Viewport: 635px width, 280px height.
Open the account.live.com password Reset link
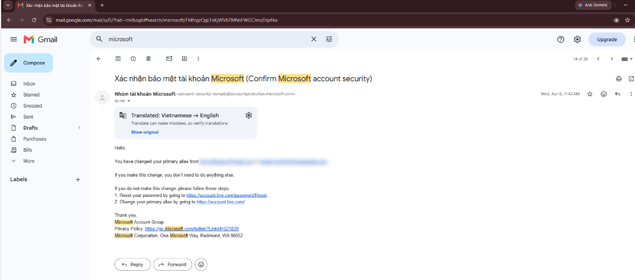[x=226, y=195]
